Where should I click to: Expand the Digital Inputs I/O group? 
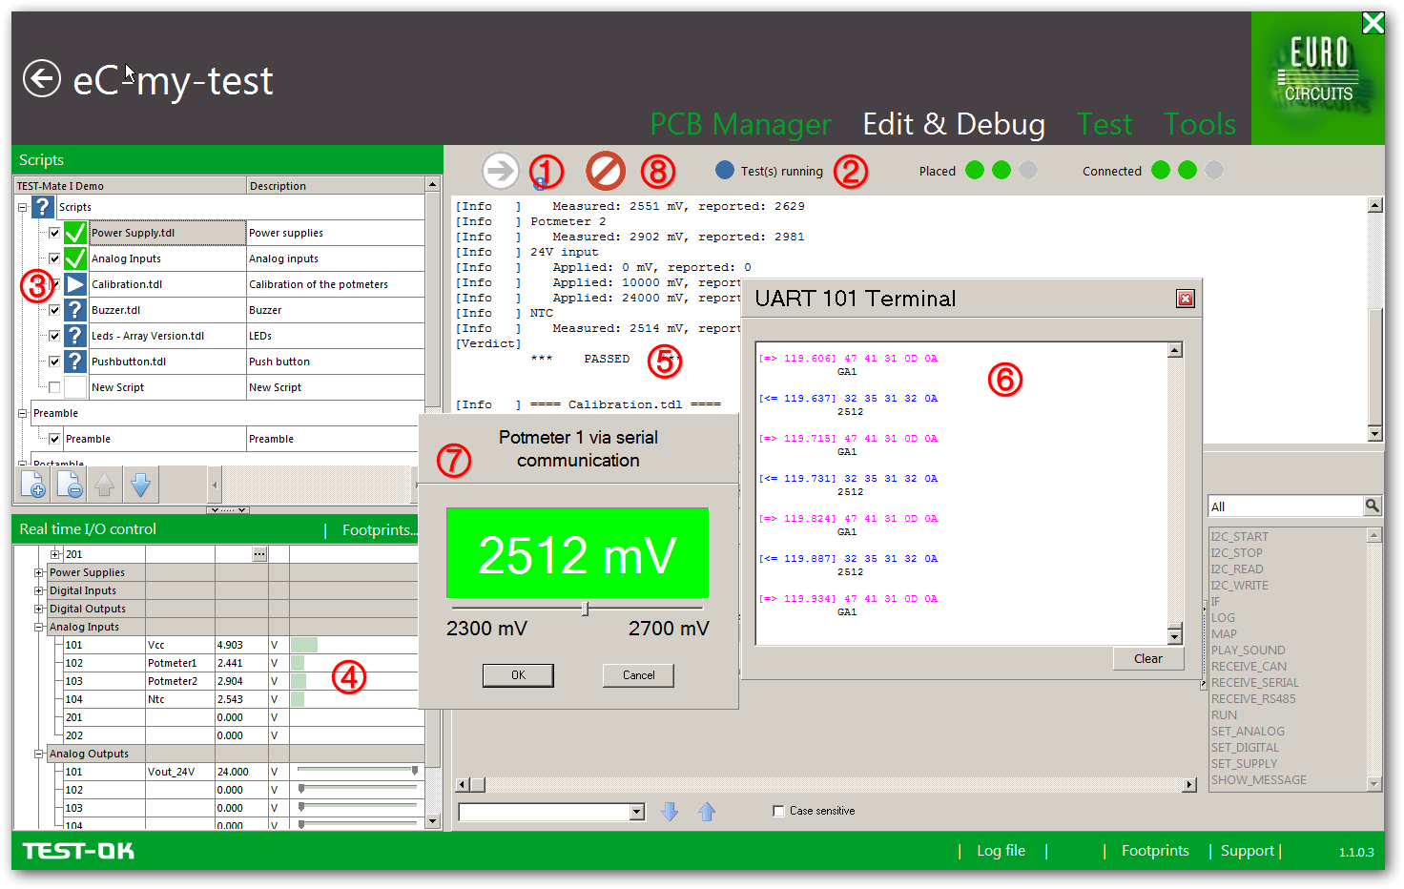pyautogui.click(x=39, y=590)
